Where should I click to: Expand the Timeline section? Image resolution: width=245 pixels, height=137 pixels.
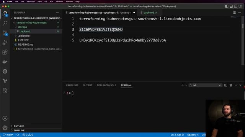[36, 131]
